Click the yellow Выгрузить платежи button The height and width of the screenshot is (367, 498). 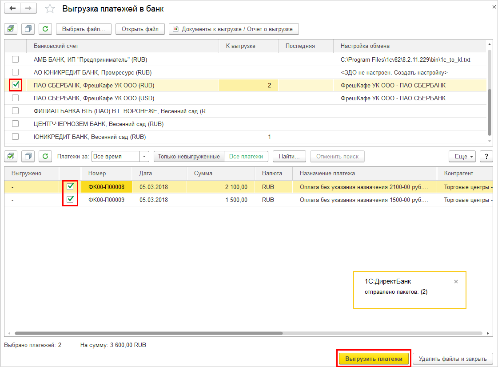click(374, 359)
